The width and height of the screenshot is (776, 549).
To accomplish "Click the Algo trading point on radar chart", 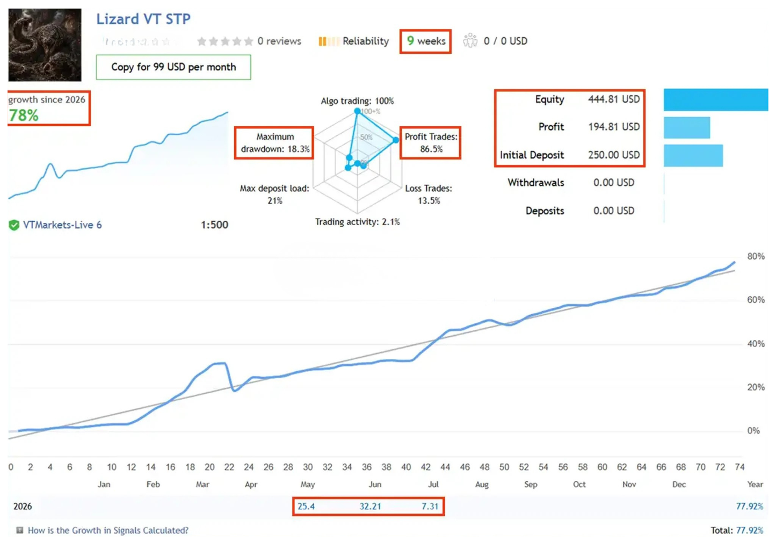I will 357,111.
